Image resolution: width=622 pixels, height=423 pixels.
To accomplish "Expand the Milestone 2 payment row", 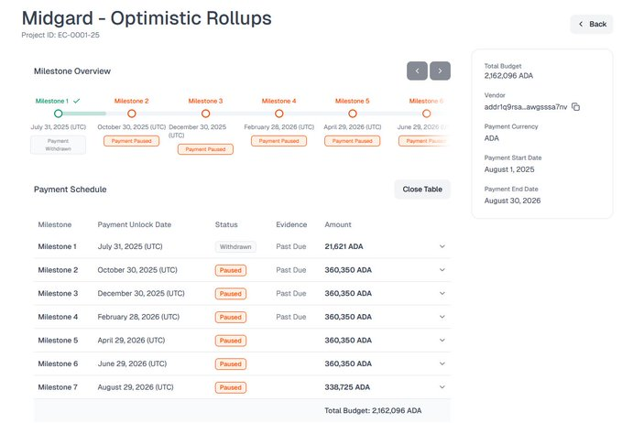I will [442, 270].
